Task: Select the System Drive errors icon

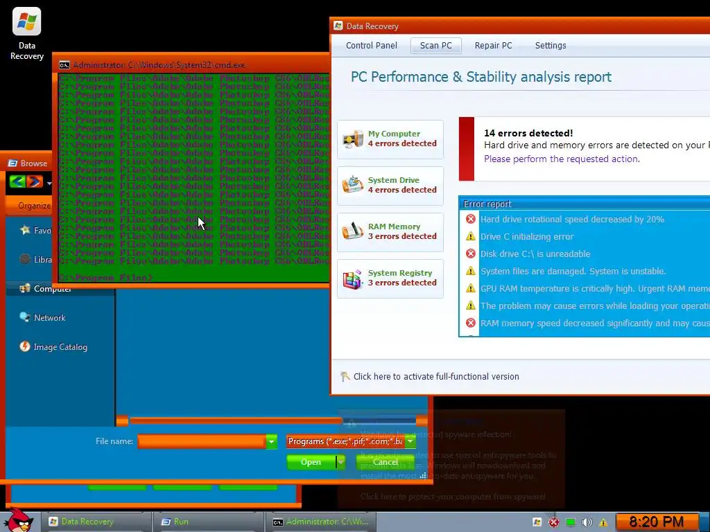Action: [353, 185]
